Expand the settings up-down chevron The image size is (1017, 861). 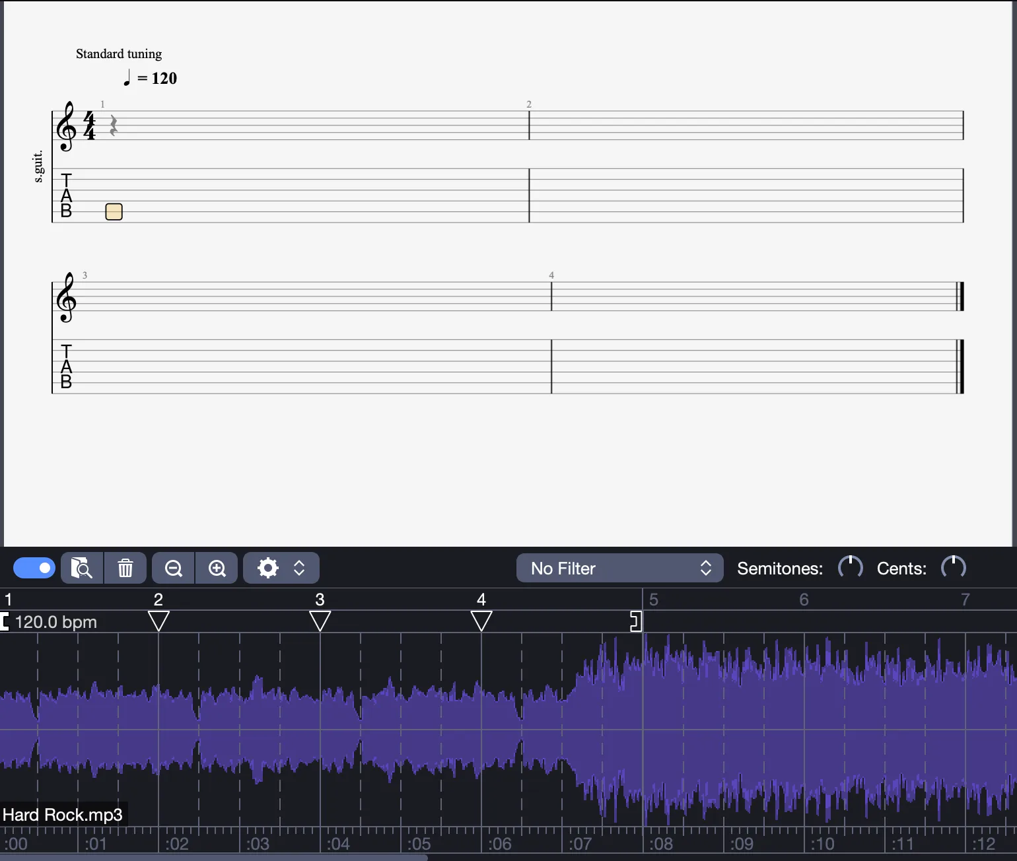coord(299,568)
